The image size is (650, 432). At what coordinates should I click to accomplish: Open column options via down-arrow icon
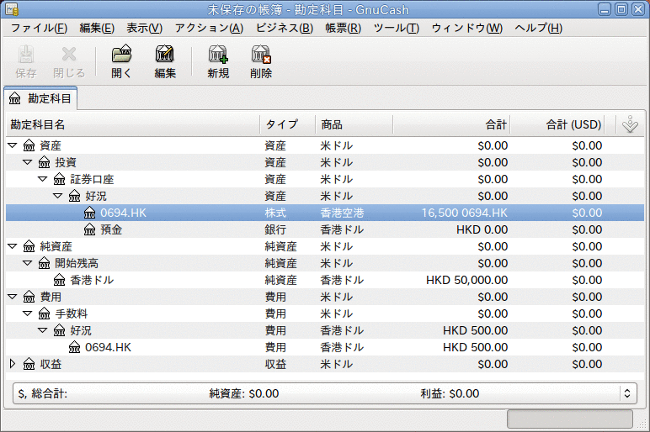click(x=630, y=124)
